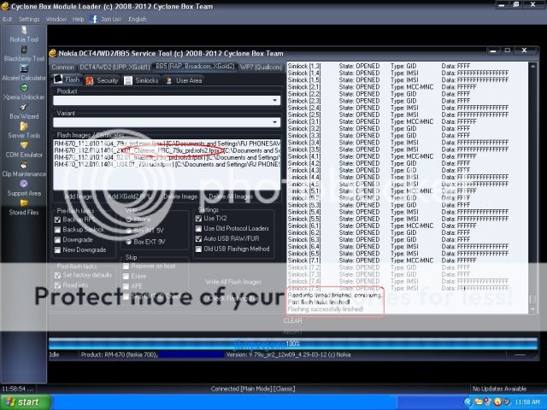547x410 pixels.
Task: Open the Nokia Tool module
Action: [23, 32]
